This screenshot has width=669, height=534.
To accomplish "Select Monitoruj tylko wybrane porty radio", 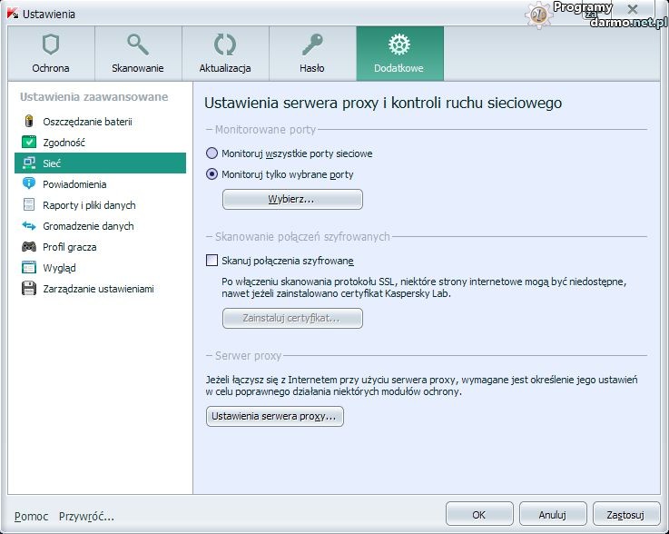I will click(x=212, y=174).
